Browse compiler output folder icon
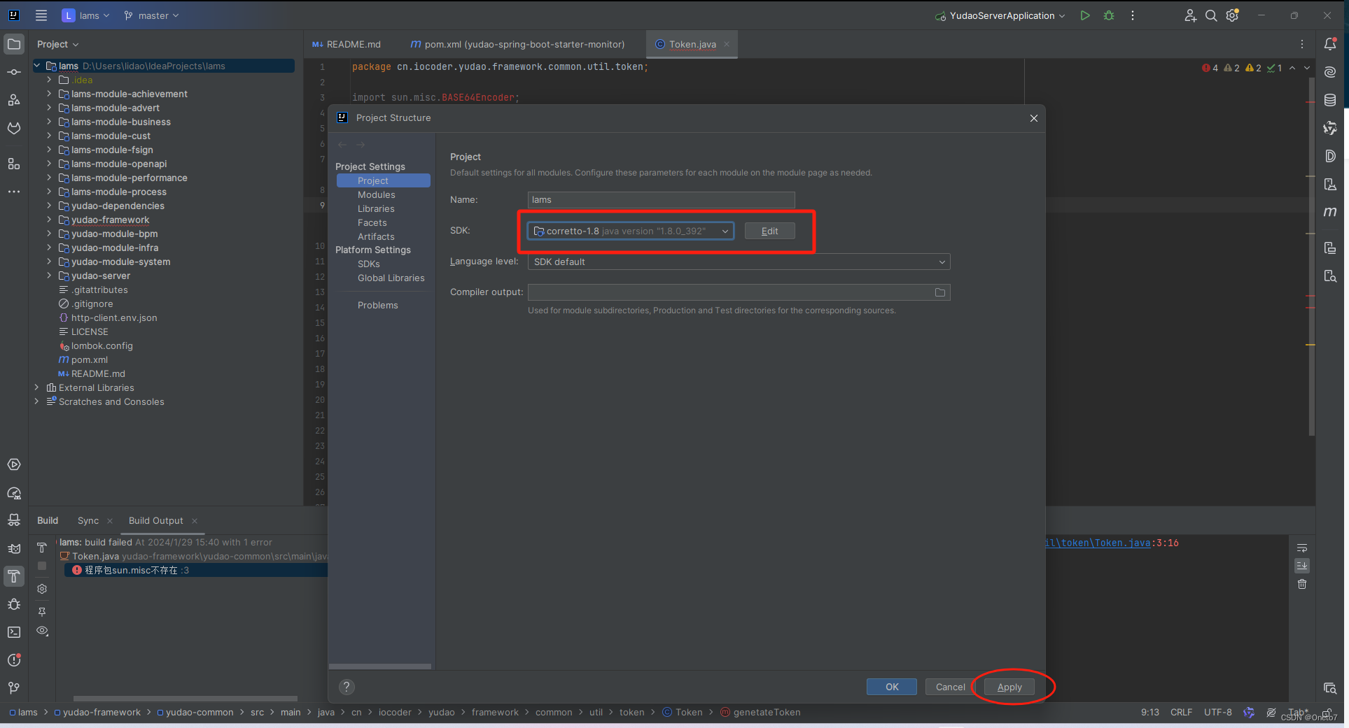Image resolution: width=1349 pixels, height=728 pixels. (940, 292)
